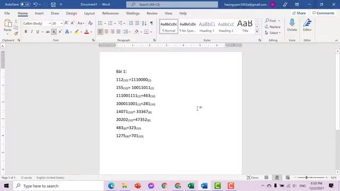Screen dimensions: 340x191
Task: Sort paragraphs with the A-Z icon
Action: (x=144, y=23)
